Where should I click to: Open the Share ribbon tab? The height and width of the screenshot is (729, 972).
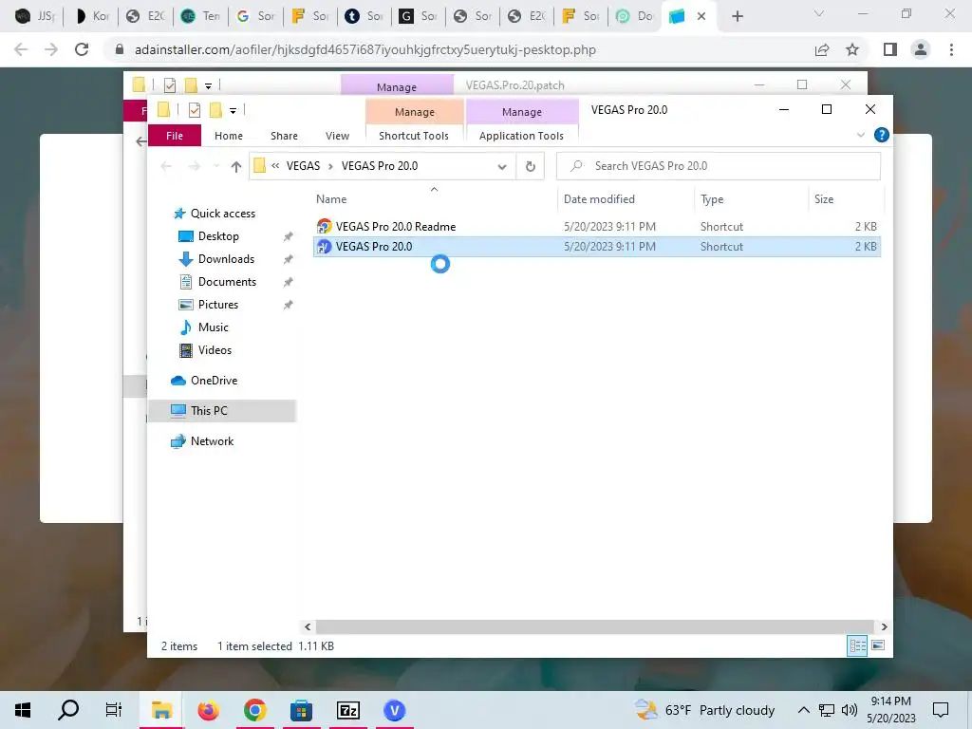pos(284,136)
